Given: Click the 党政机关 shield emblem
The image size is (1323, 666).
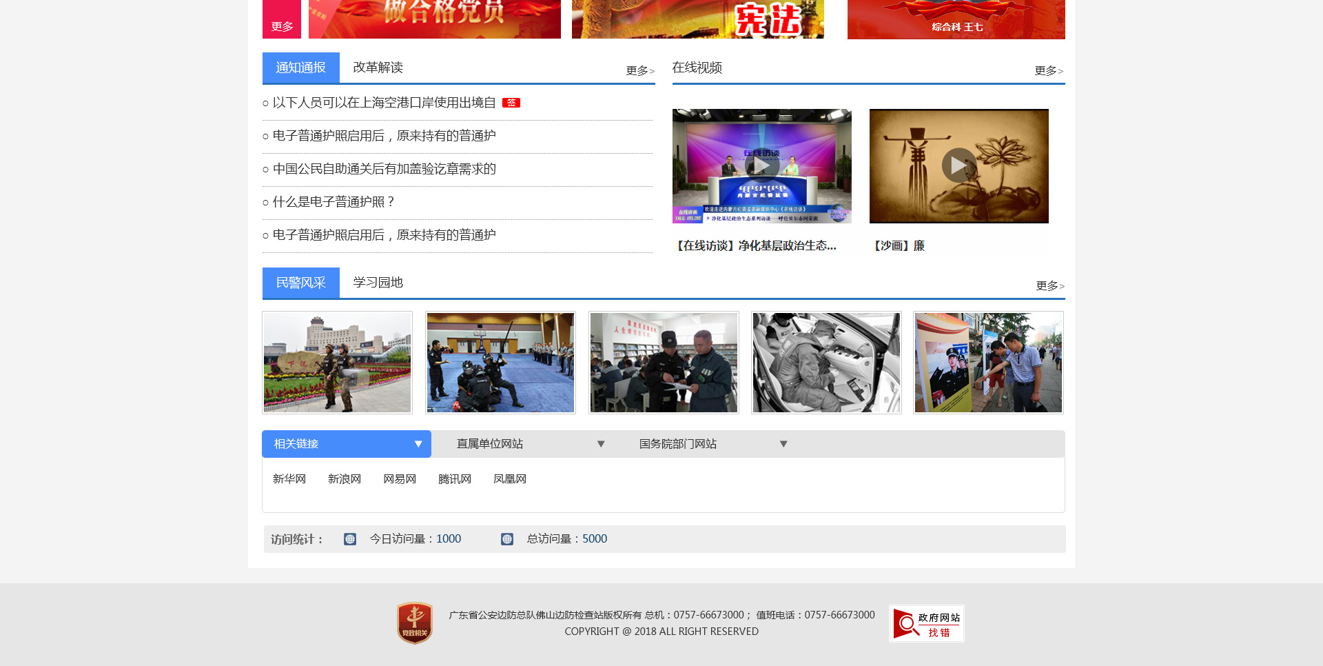Looking at the screenshot, I should [414, 623].
